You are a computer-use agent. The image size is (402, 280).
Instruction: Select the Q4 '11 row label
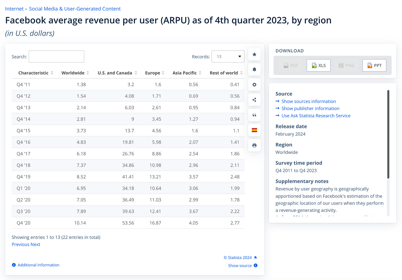coord(23,84)
